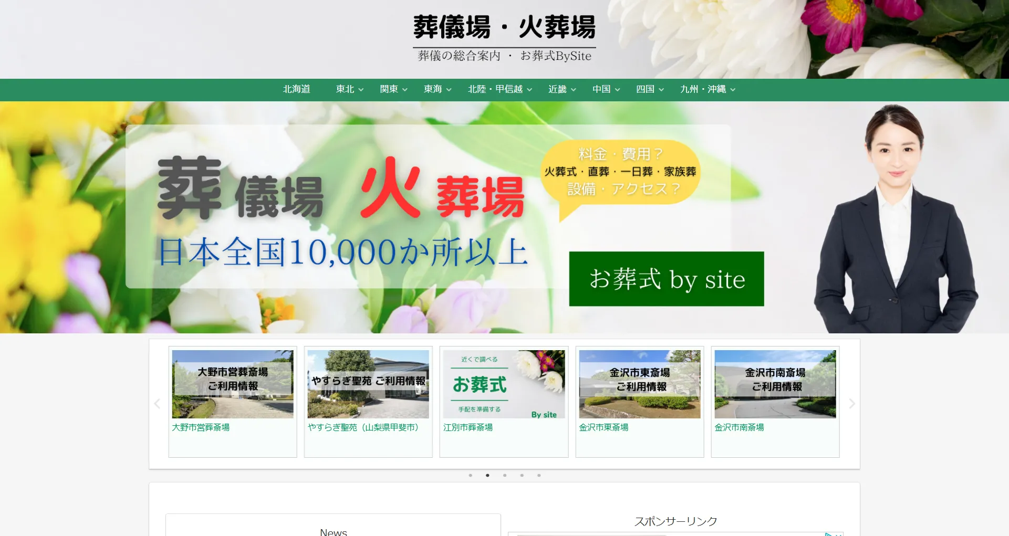The height and width of the screenshot is (536, 1009).
Task: Select the fourth carousel pagination dot
Action: click(522, 476)
